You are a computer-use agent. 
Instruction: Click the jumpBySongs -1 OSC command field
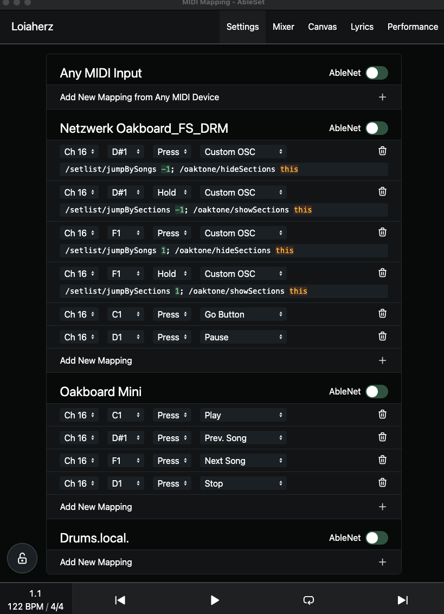[224, 169]
